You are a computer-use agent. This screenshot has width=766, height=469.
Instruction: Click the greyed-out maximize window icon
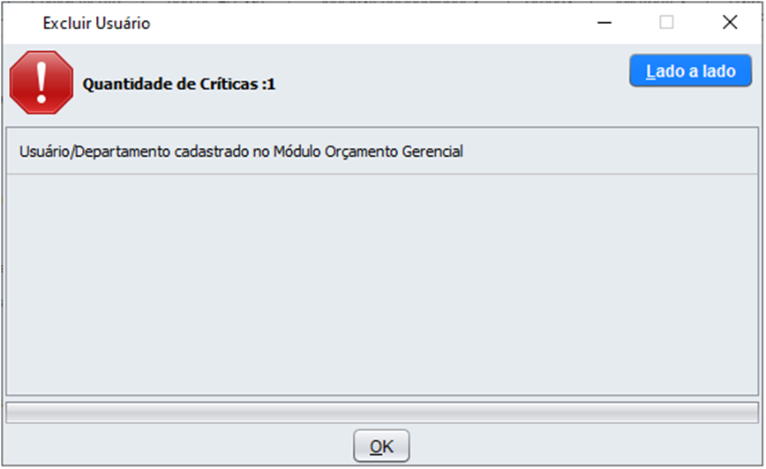point(667,23)
